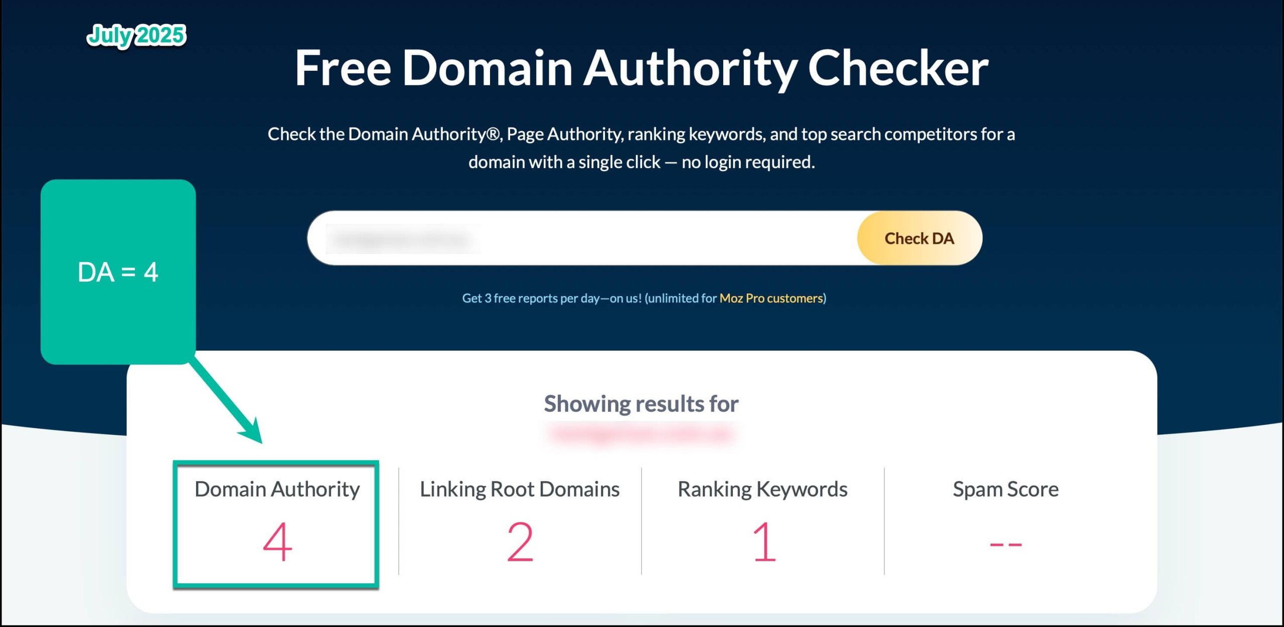Screen dimensions: 1284x627
Task: Click the domain search input field
Action: pos(652,238)
